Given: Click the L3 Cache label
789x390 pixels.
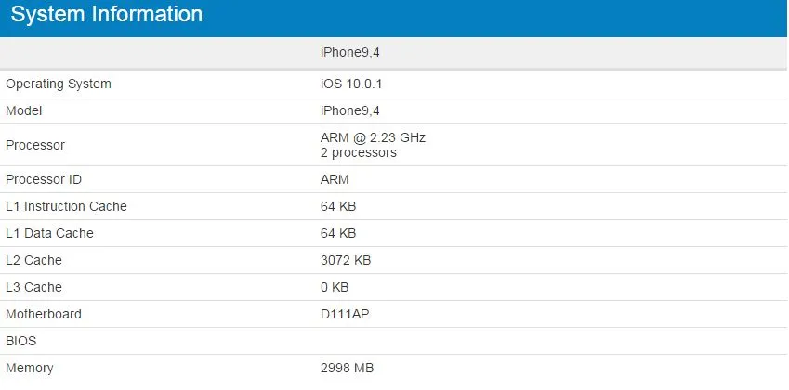Looking at the screenshot, I should (x=33, y=287).
